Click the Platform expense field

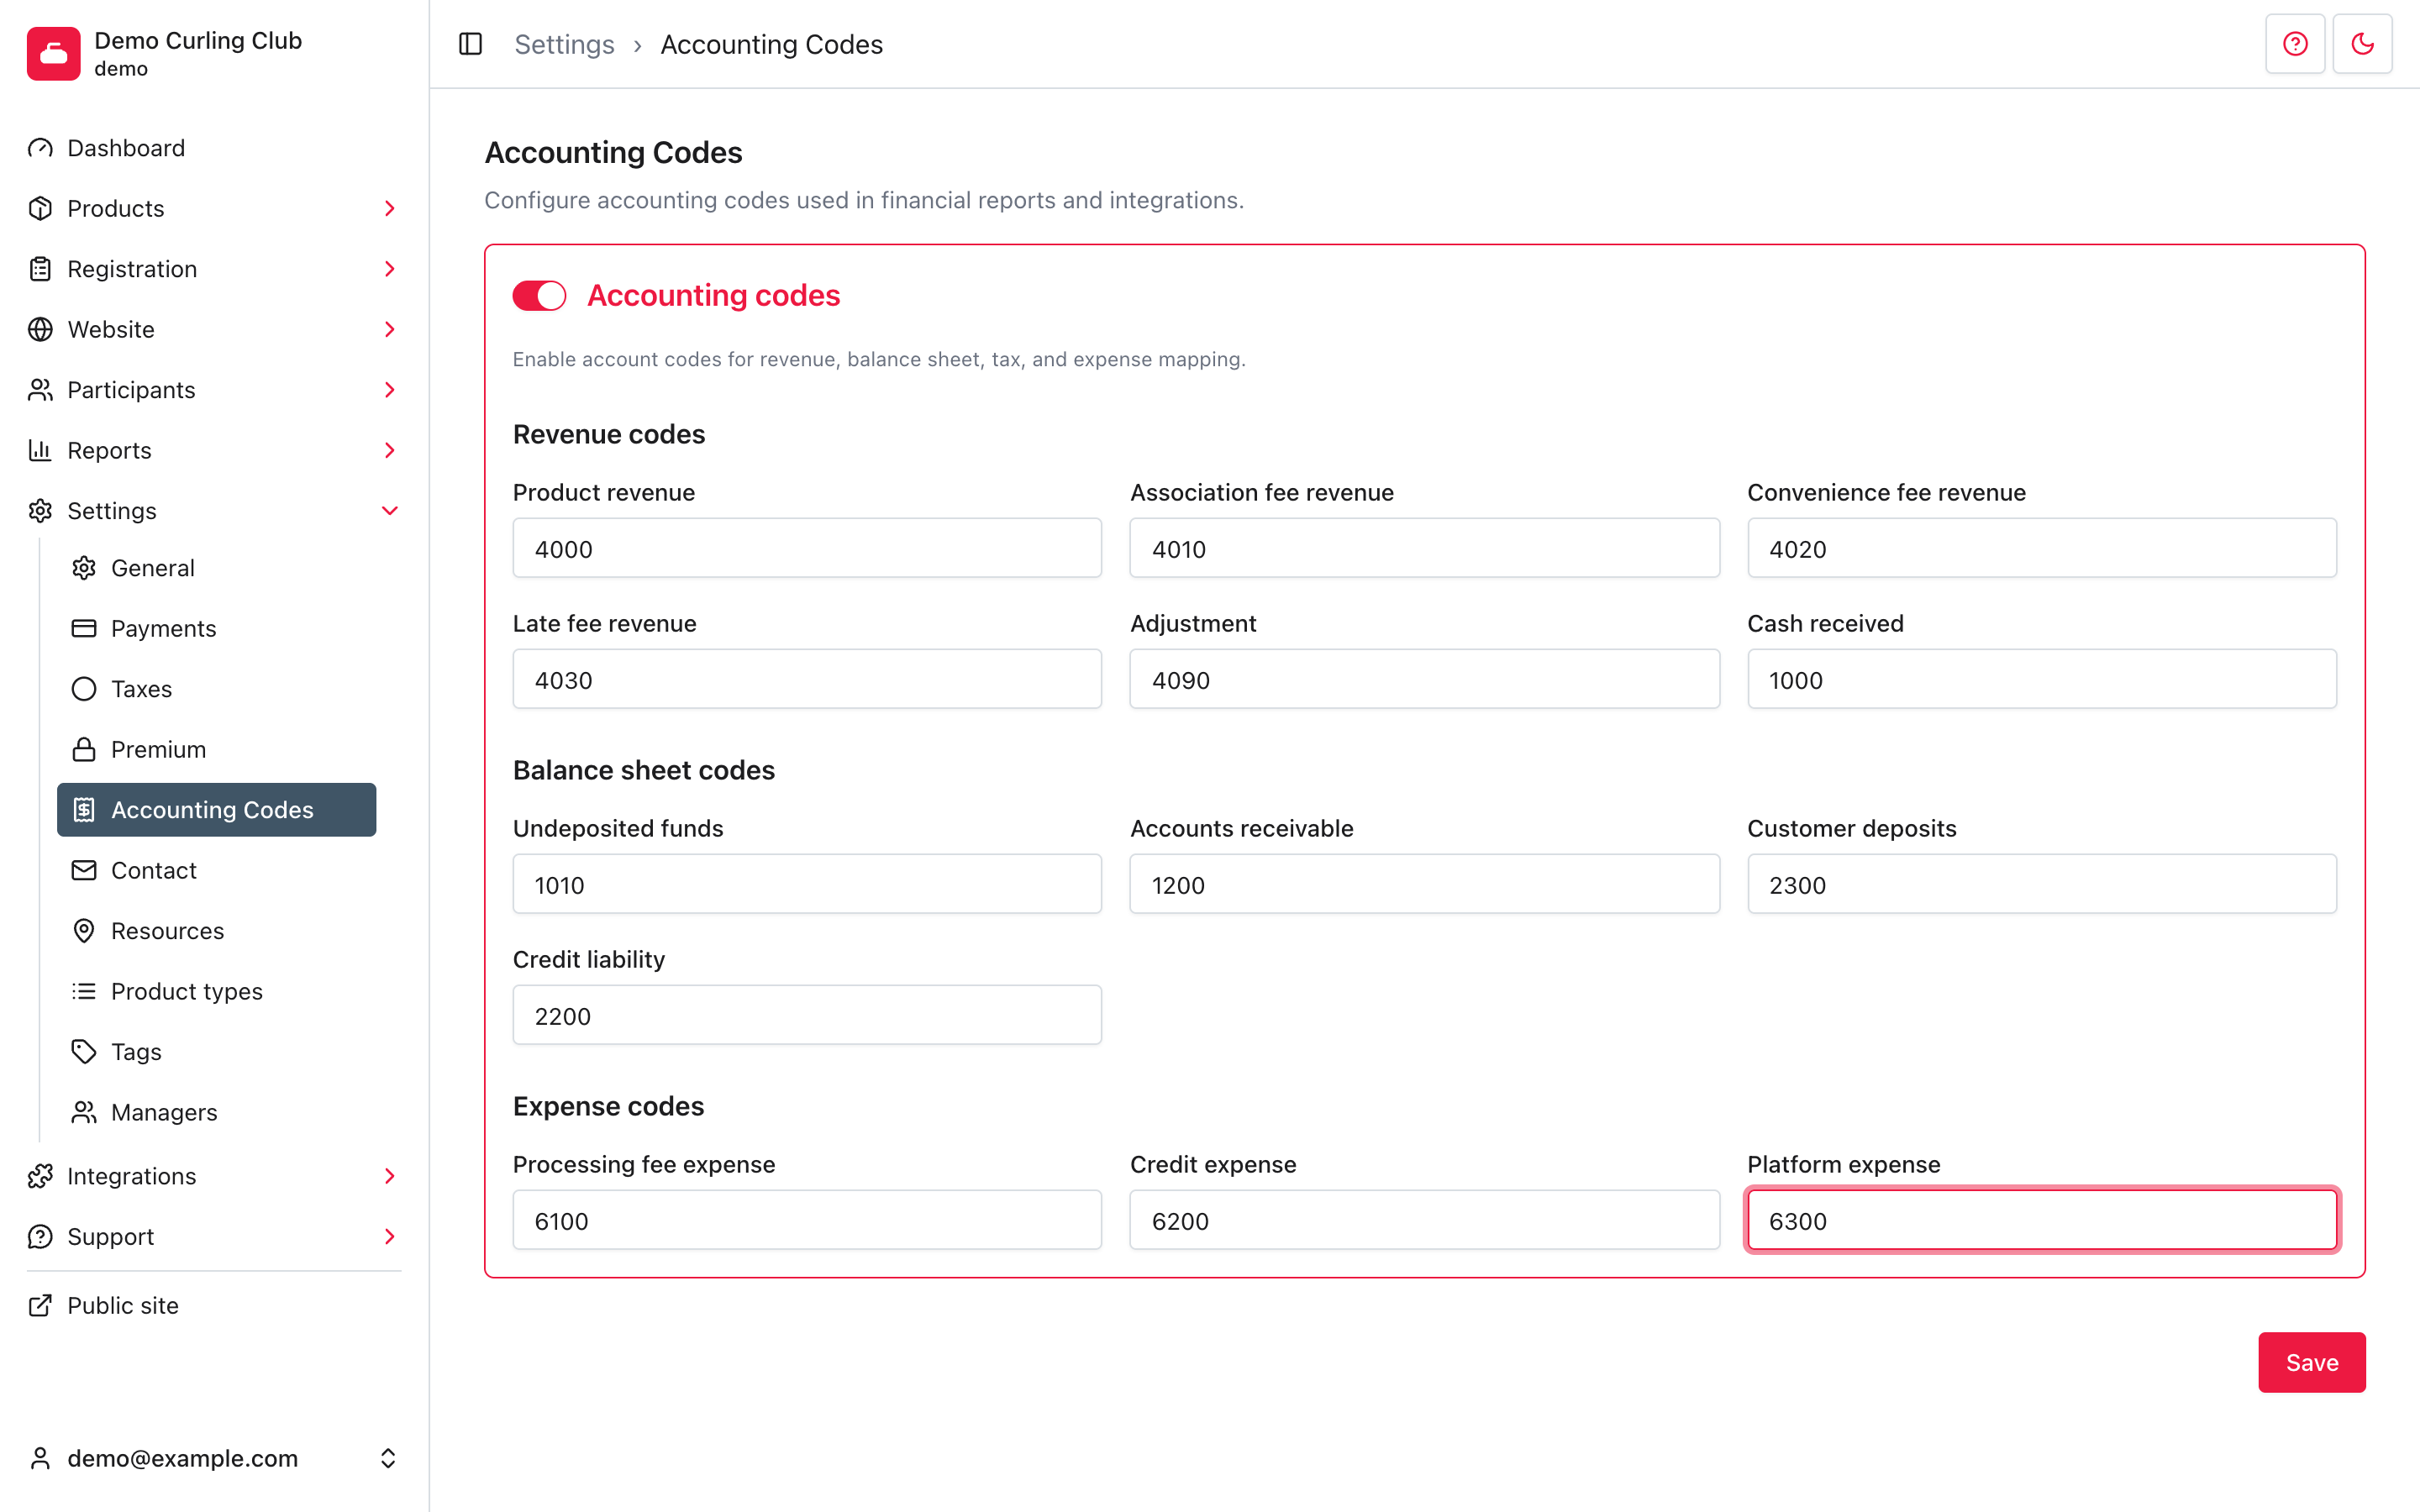(x=2041, y=1220)
